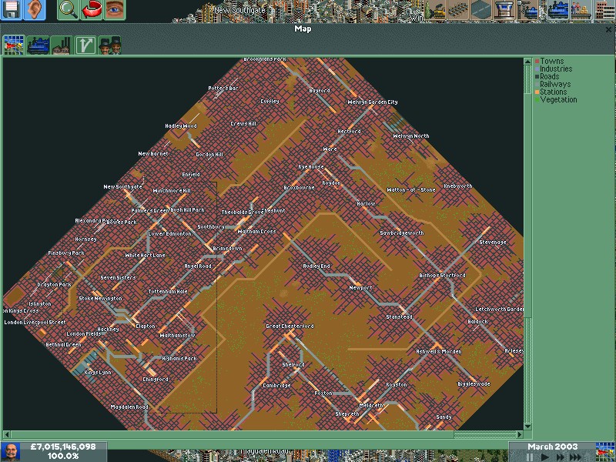Open the audio options ear icon
Image resolution: width=616 pixels, height=462 pixels.
(35, 10)
